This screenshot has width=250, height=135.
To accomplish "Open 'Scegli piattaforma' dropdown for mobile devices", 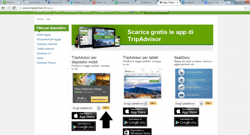I will click(86, 108).
